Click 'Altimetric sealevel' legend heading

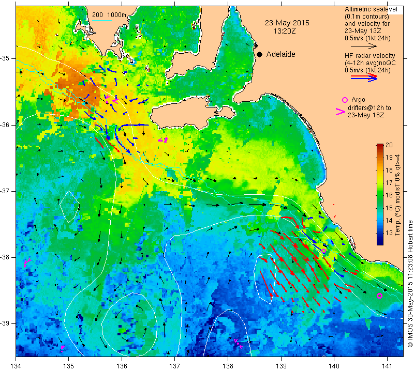(371, 9)
